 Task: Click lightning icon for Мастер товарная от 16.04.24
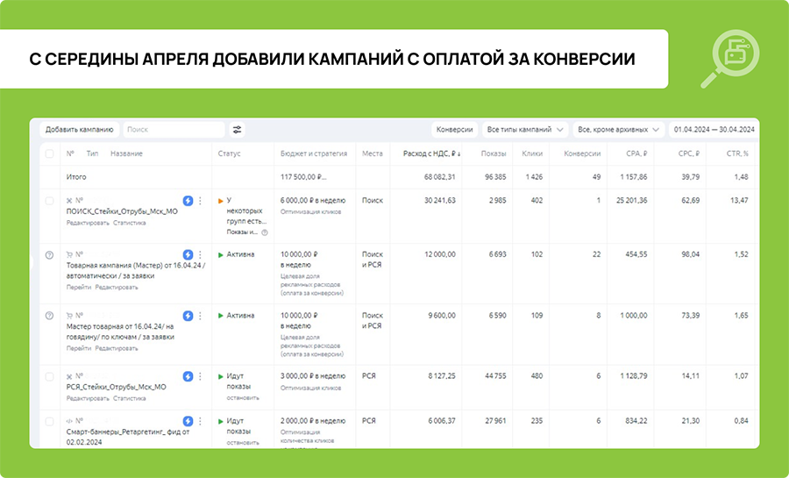188,316
